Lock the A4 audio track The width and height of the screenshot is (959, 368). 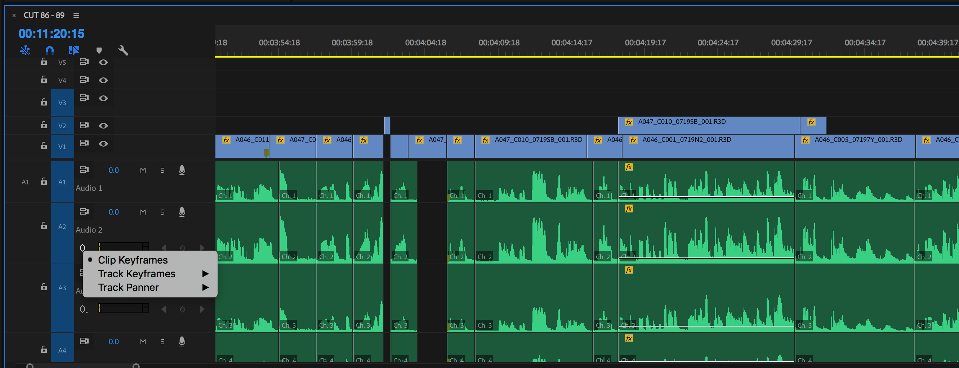[44, 349]
